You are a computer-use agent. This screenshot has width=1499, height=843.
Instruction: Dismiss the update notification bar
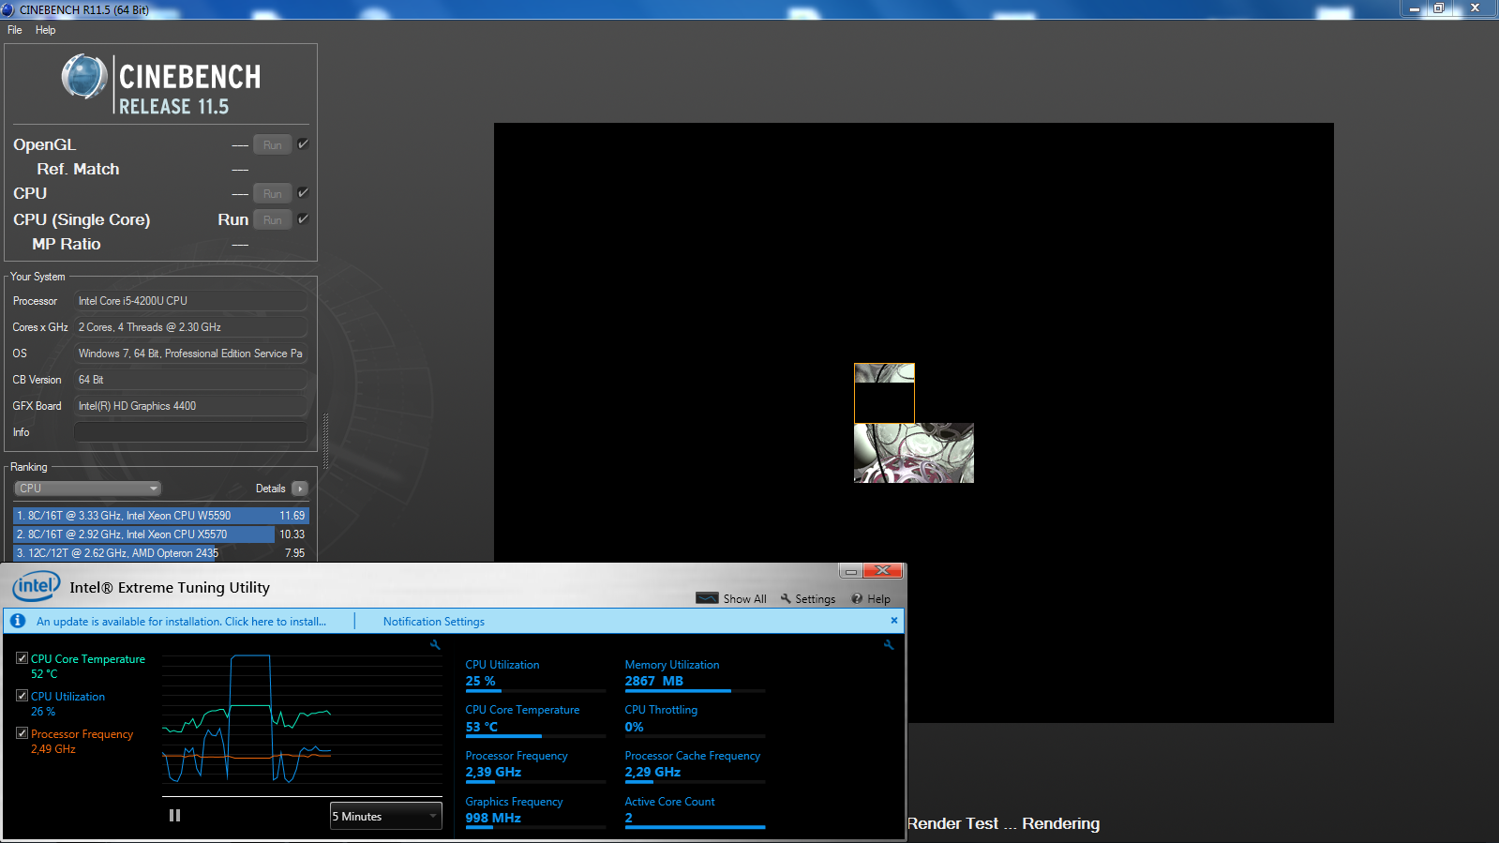[x=893, y=621]
